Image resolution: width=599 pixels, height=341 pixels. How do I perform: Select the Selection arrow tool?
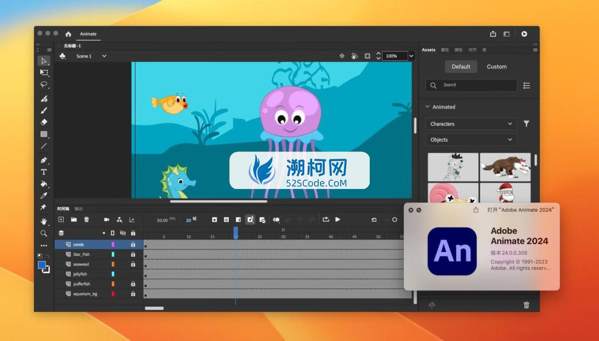click(44, 61)
